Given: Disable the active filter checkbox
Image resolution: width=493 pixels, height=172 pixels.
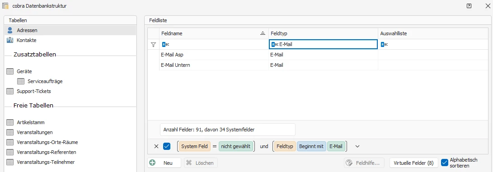Looking at the screenshot, I should click(167, 146).
